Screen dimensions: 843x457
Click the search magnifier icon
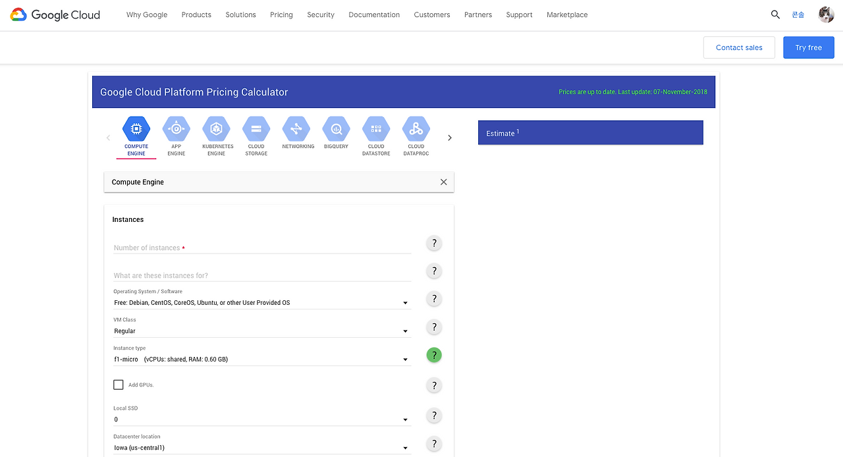point(775,14)
